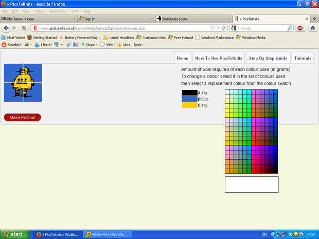
Task: Open the Adblock Plus dropdown arrow
Action: tap(304, 28)
